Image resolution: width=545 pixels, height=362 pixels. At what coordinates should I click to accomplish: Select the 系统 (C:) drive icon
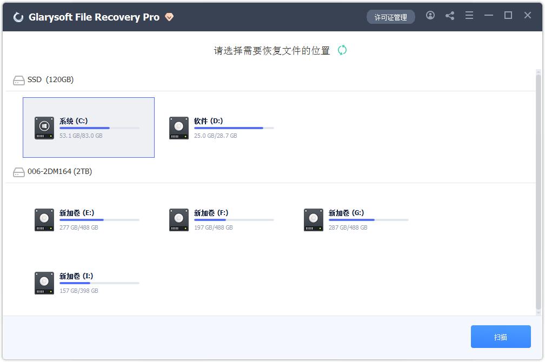coord(44,128)
